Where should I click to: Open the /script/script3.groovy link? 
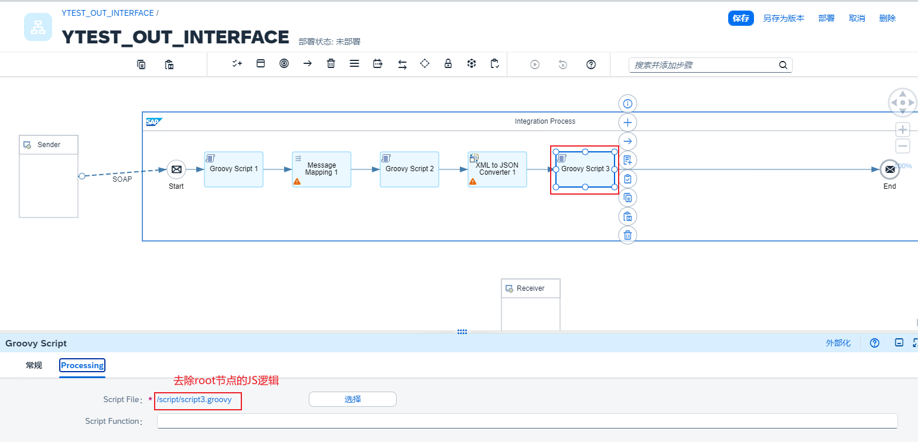click(194, 399)
